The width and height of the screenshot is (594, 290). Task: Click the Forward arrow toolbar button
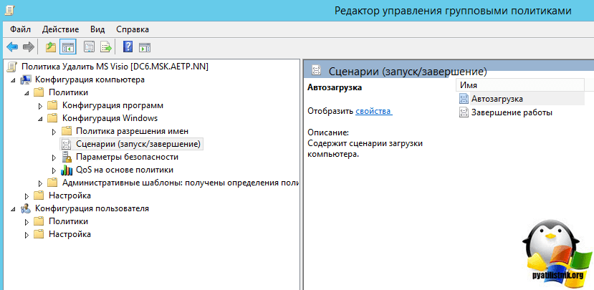28,47
